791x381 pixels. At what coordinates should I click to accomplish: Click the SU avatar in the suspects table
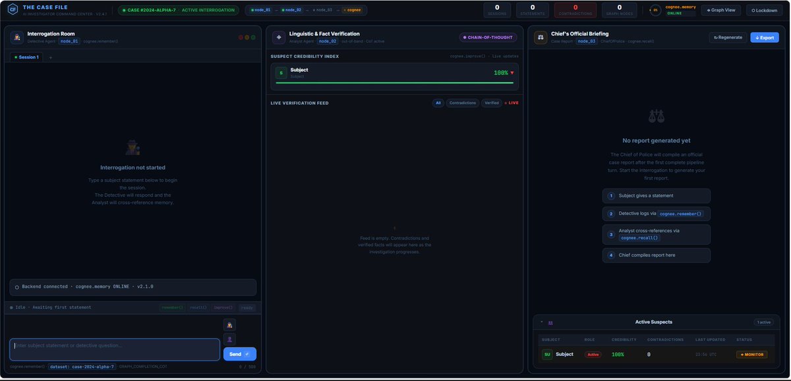click(x=546, y=354)
